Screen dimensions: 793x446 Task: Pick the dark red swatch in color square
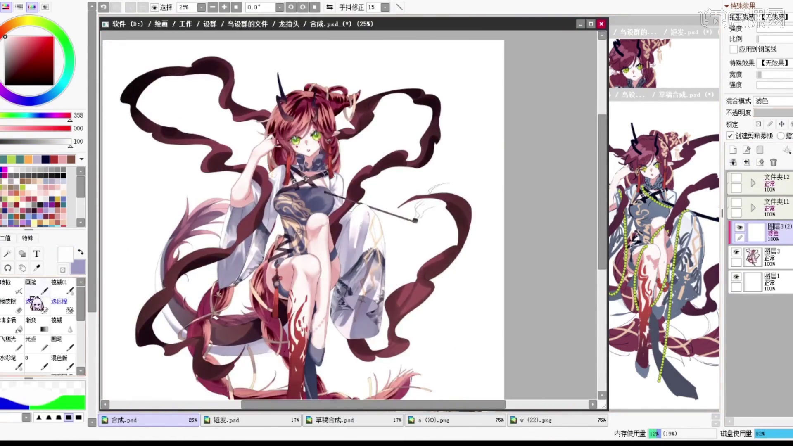coord(29,61)
